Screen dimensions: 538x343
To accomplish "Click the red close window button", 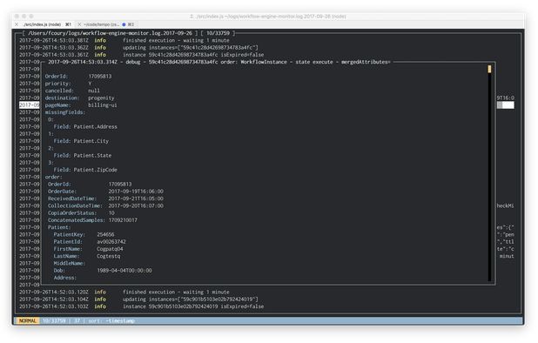I will [x=17, y=17].
